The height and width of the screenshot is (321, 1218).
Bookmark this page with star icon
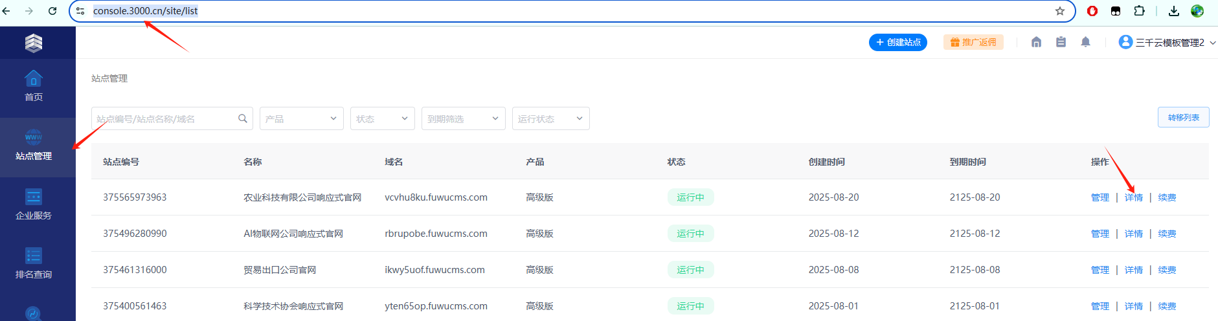(x=1060, y=11)
